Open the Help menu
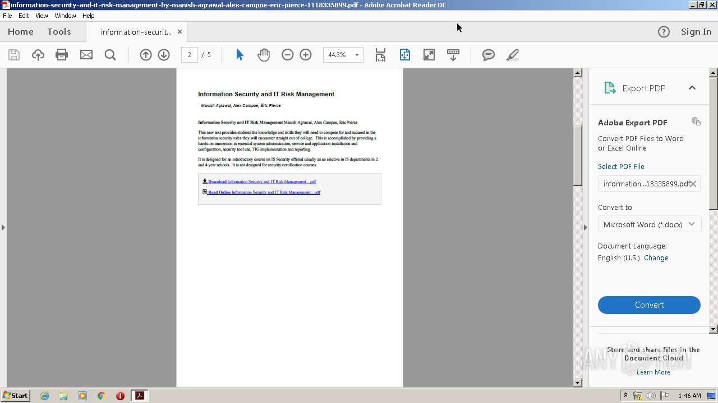 point(89,16)
